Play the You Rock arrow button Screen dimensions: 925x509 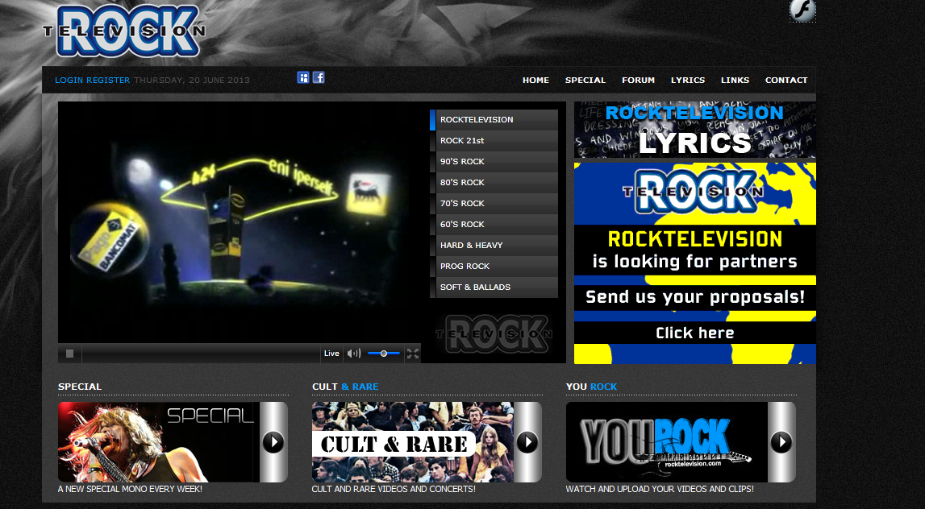781,442
